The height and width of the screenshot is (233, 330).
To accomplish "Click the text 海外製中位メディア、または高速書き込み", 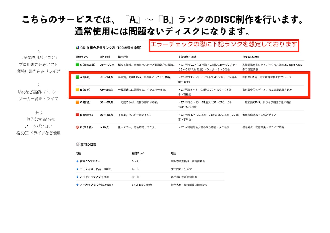I will 267,90.
